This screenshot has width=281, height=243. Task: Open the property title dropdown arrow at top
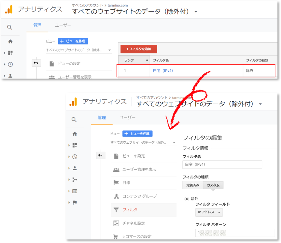pyautogui.click(x=196, y=12)
